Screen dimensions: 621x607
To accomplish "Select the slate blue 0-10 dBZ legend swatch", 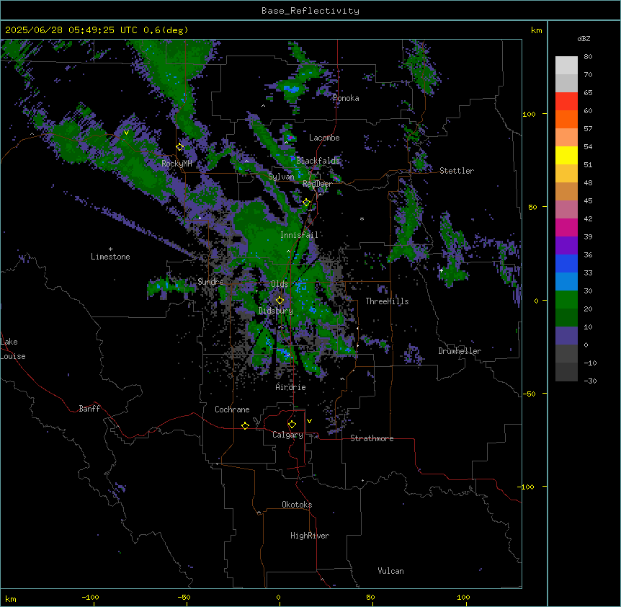I will pos(566,336).
